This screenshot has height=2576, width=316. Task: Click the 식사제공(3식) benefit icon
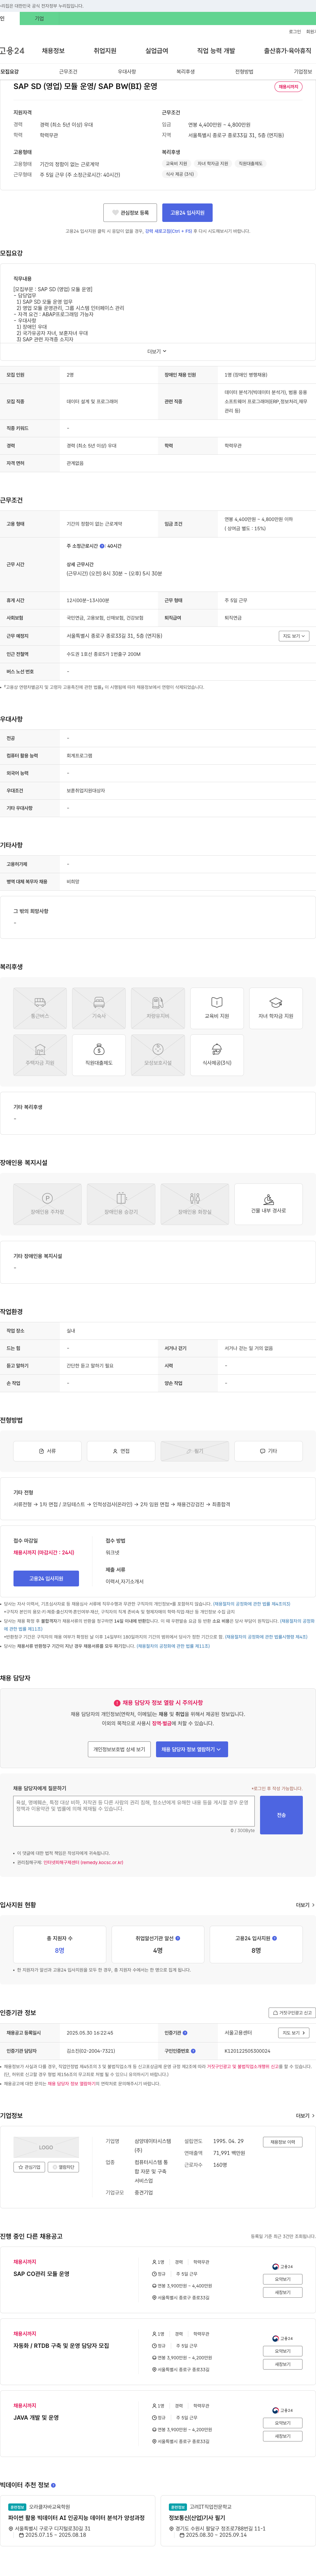tap(216, 1055)
